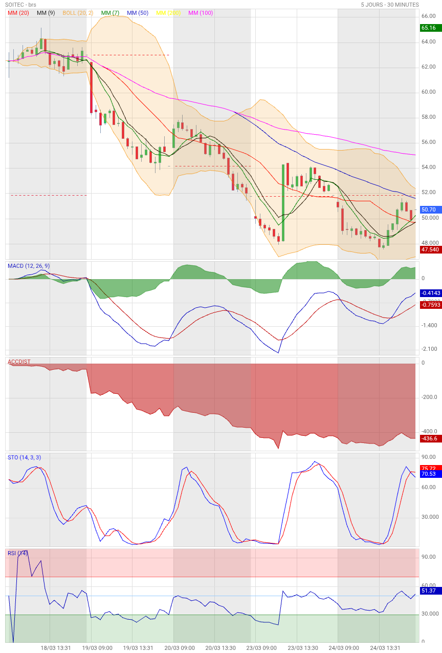Click the red 47.540 price tag

[x=431, y=249]
